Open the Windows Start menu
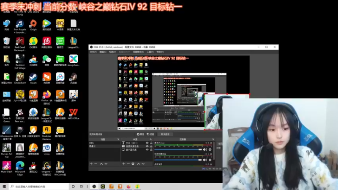The width and height of the screenshot is (338, 190). point(4,187)
